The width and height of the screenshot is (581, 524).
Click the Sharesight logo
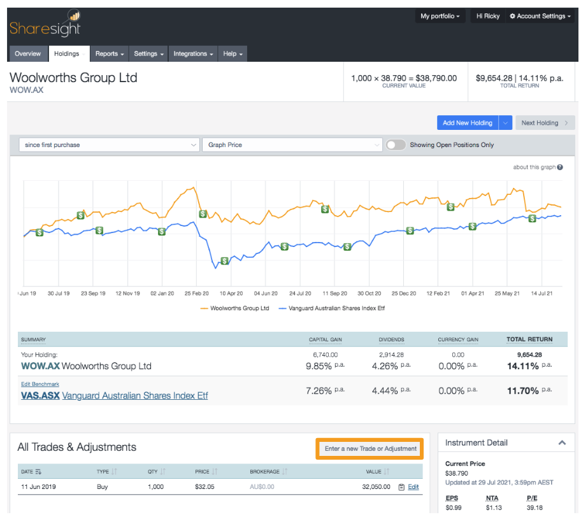(x=45, y=24)
